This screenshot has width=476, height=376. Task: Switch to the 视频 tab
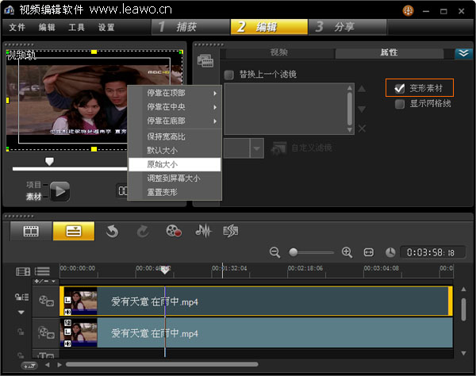tap(278, 53)
